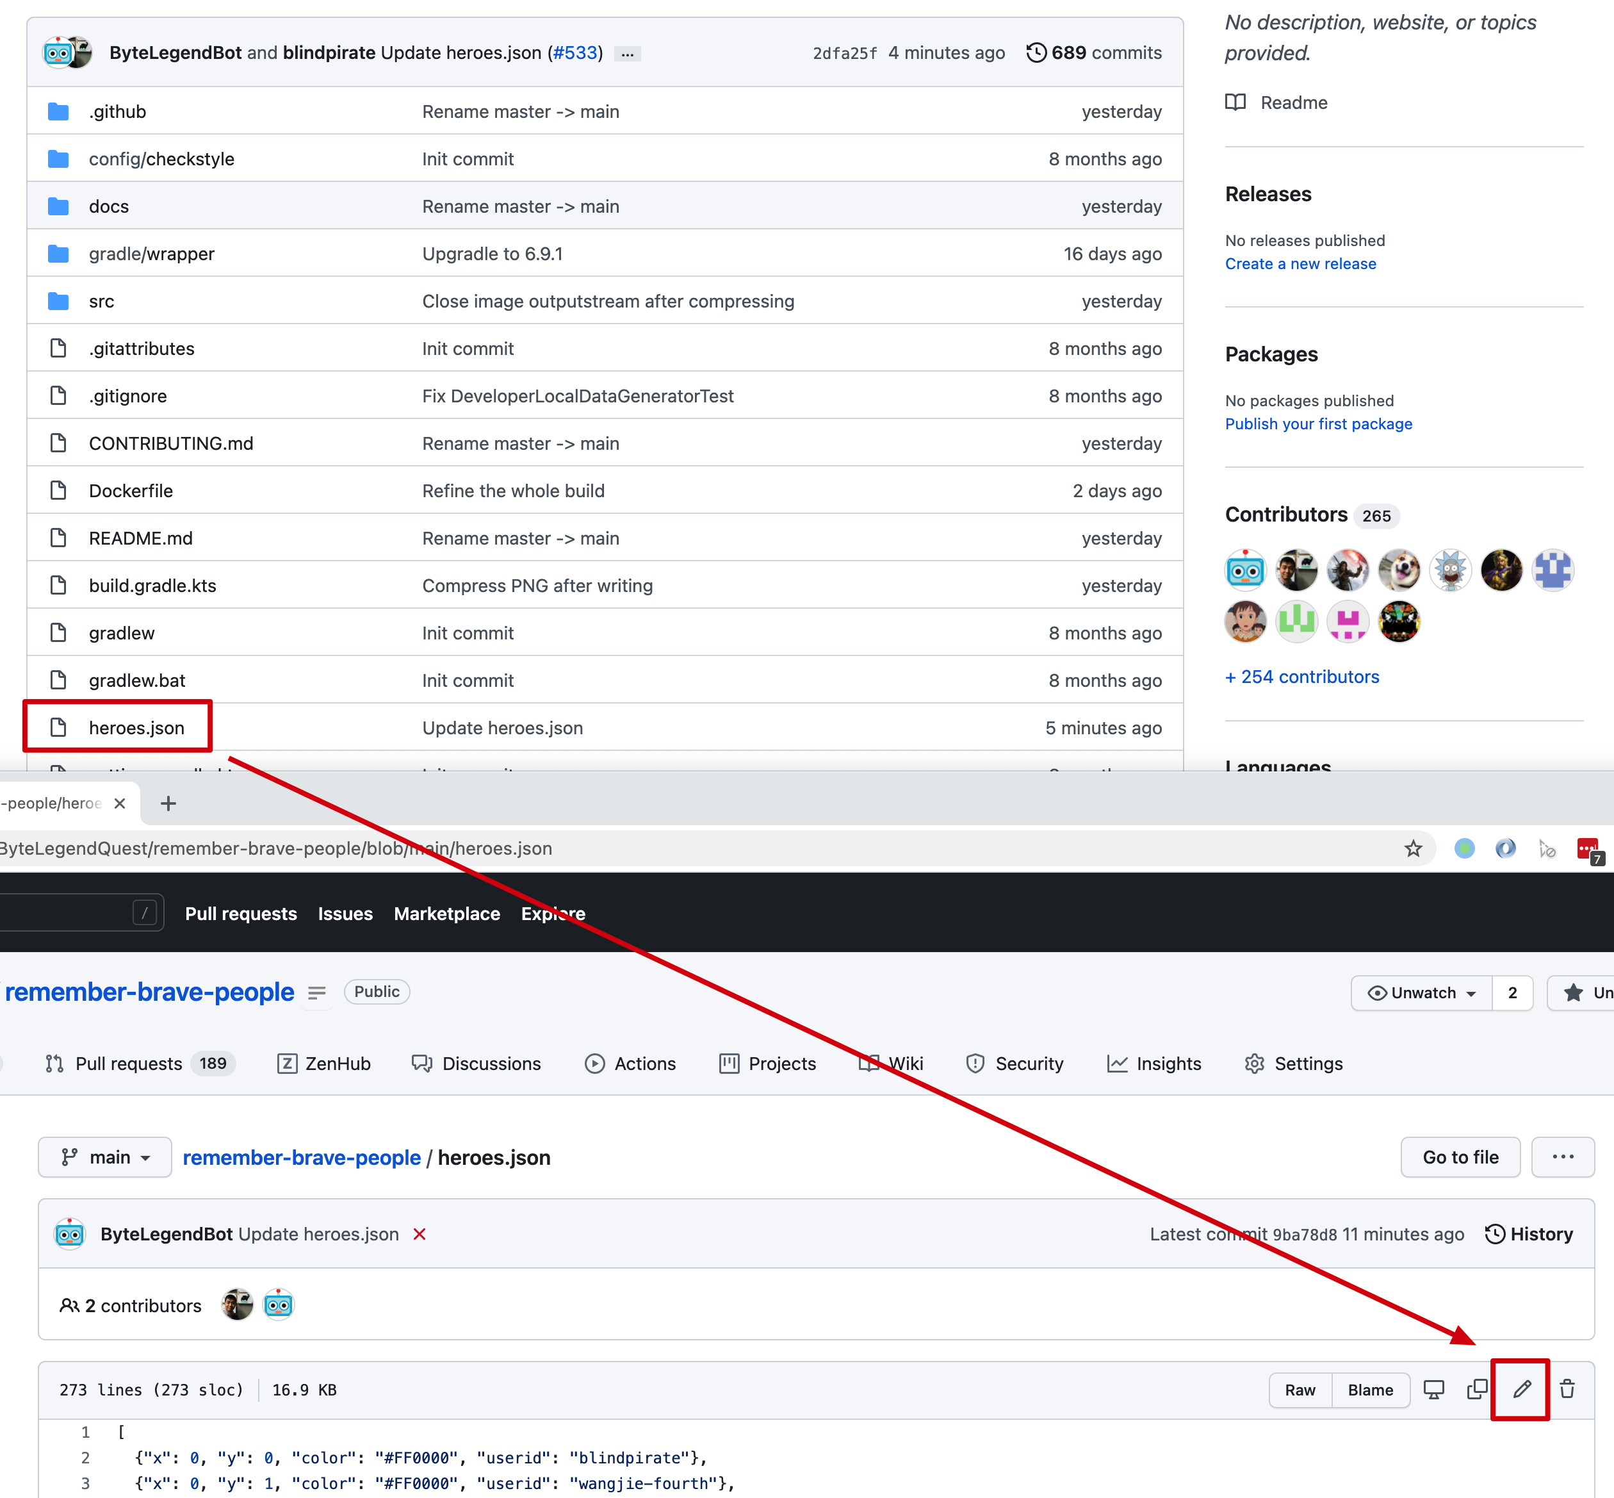1614x1498 pixels.
Task: Open the file commit History
Action: (x=1529, y=1234)
